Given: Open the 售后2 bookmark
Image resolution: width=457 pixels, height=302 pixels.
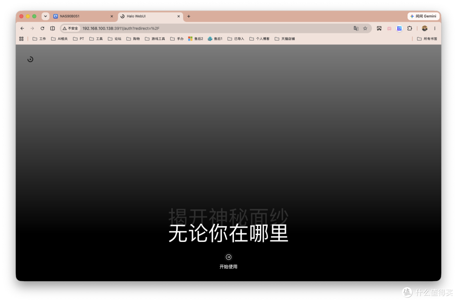Looking at the screenshot, I should pyautogui.click(x=195, y=39).
